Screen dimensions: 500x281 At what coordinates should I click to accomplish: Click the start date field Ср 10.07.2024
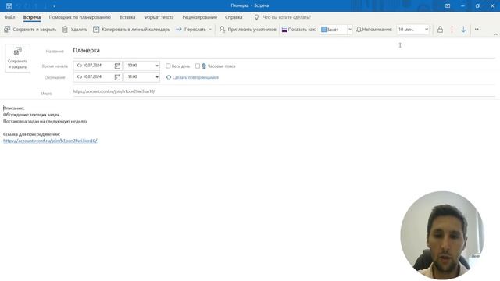[94, 66]
